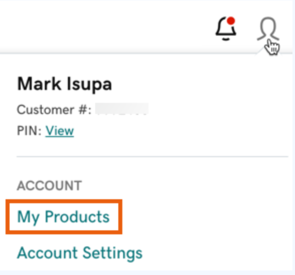Image resolution: width=295 pixels, height=275 pixels.
Task: Click the orange highlighted My Products box
Action: (x=64, y=217)
